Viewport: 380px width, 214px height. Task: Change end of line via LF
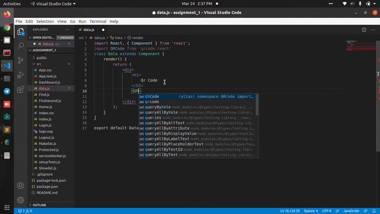point(337,211)
